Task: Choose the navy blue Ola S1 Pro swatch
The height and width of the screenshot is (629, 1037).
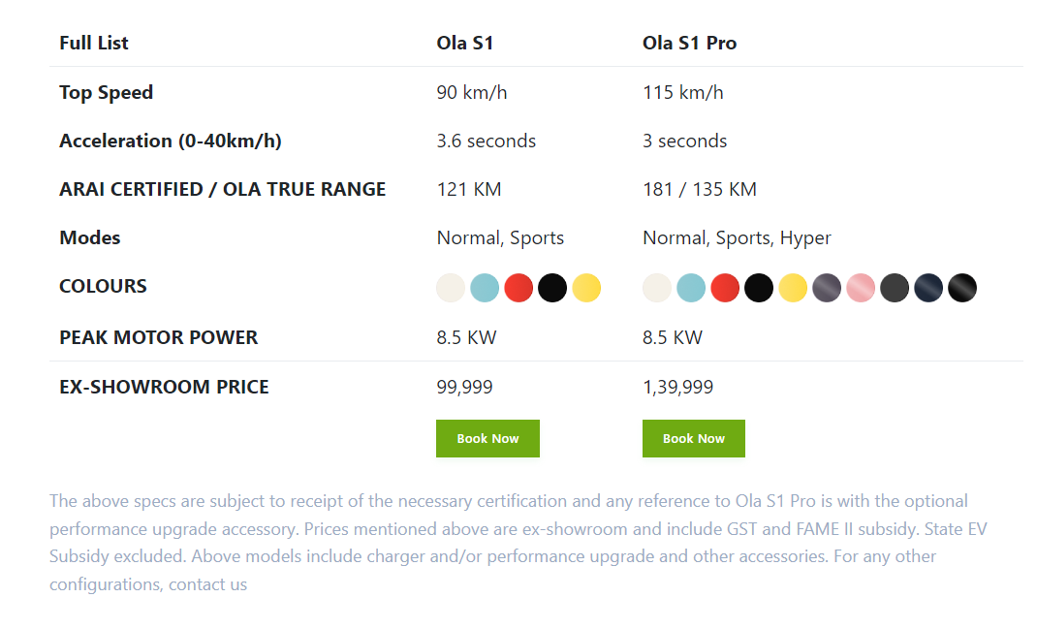Action: [x=928, y=288]
